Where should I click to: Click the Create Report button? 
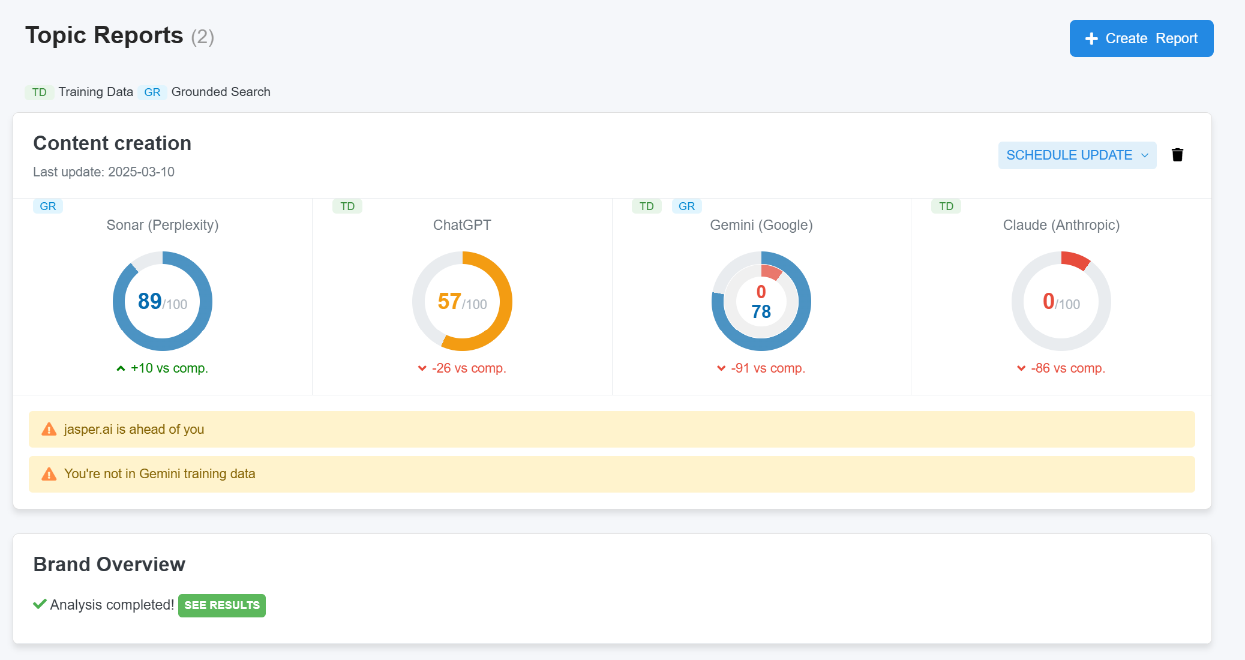[x=1141, y=38]
